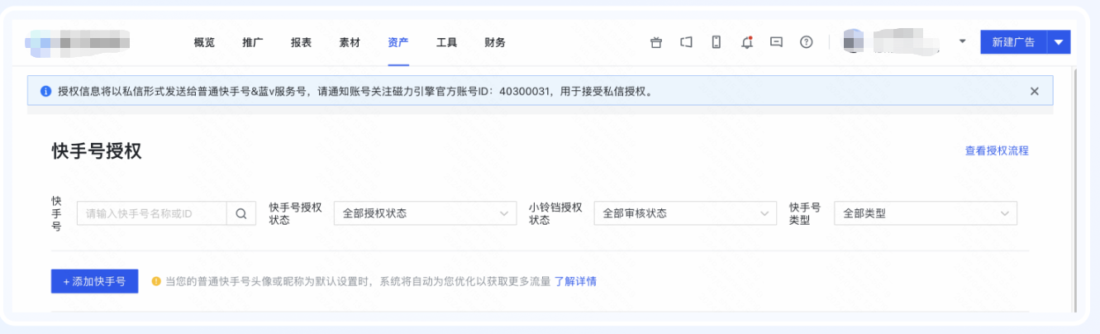Open the 财务 tab

pyautogui.click(x=495, y=42)
